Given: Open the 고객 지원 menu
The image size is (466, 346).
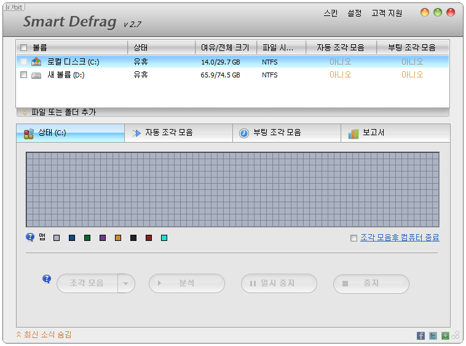Looking at the screenshot, I should click(x=387, y=13).
